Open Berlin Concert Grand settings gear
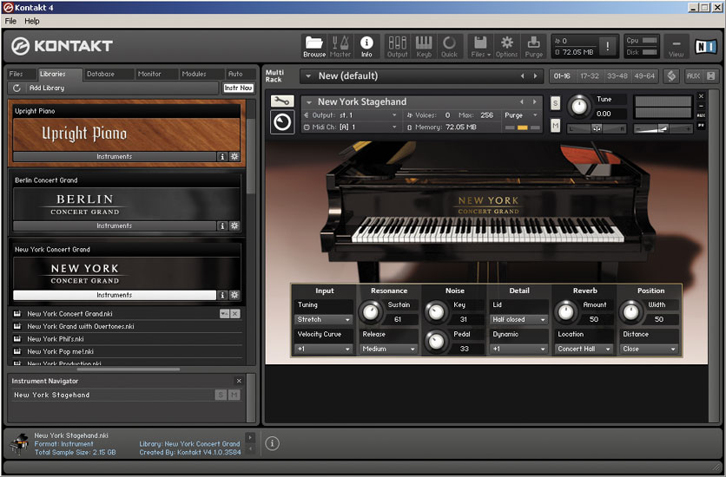This screenshot has width=726, height=477. point(234,225)
